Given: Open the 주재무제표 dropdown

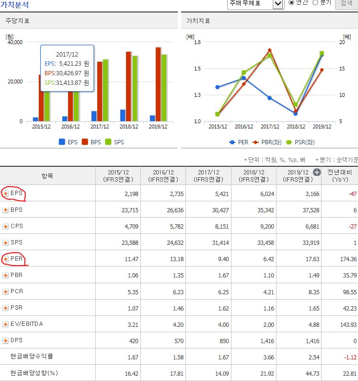Looking at the screenshot, I should 255,4.
